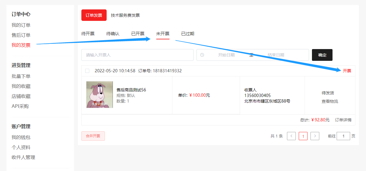366x171 pixels.
Task: Open 查看物流 logistics link
Action: coord(330,101)
